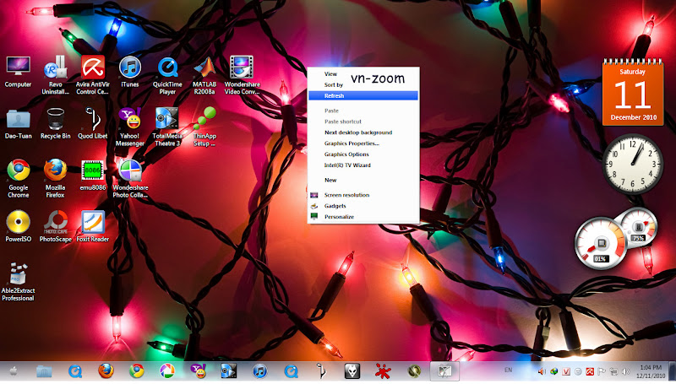Launch Intel(R) TV Wizard from the menu
The height and width of the screenshot is (384, 676).
coord(363,165)
